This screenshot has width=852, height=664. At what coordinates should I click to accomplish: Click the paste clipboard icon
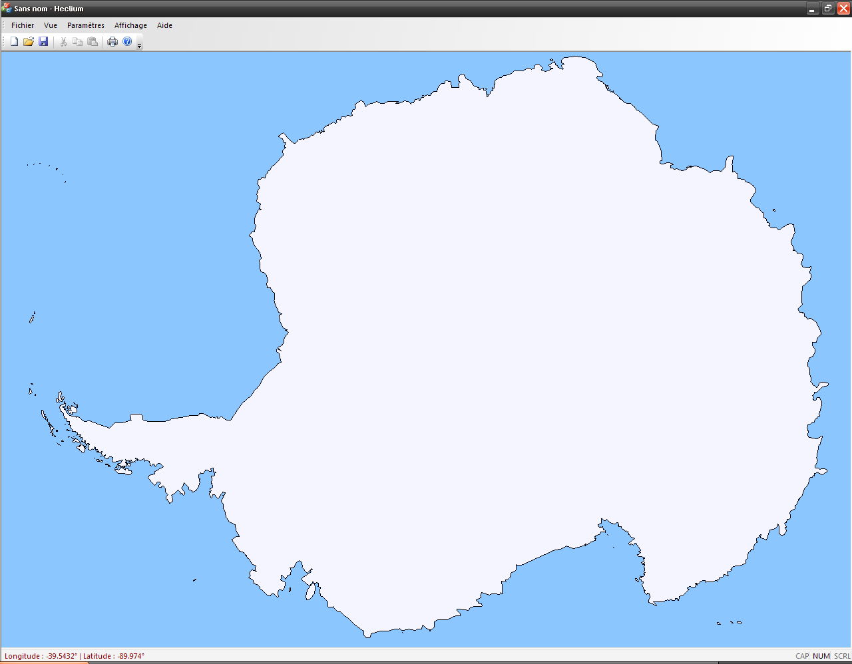93,42
